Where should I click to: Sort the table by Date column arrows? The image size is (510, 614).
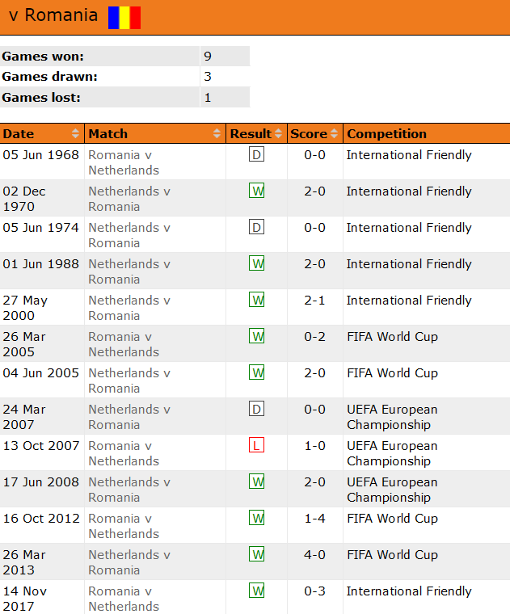[x=76, y=134]
